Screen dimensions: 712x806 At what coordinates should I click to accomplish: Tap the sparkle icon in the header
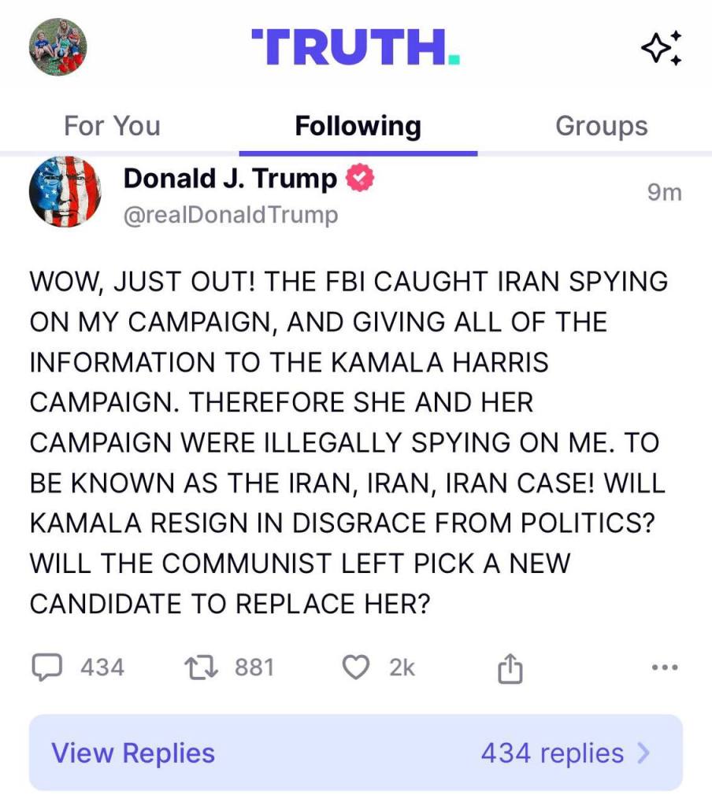[x=661, y=49]
